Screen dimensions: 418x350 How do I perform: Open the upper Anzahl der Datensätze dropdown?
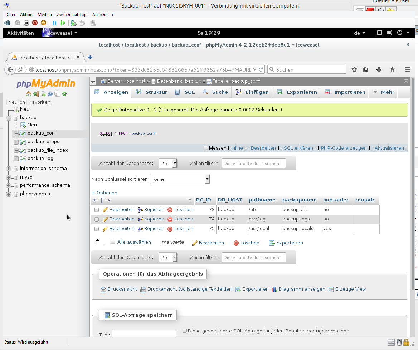pos(168,163)
